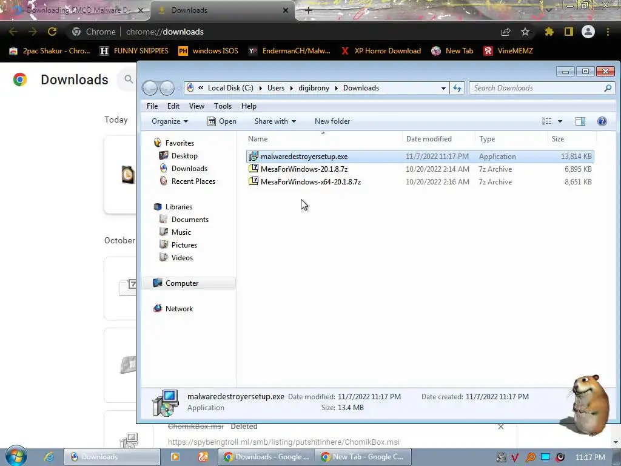The image size is (621, 466).
Task: Click Users in Explorer breadcrumb
Action: 276,88
